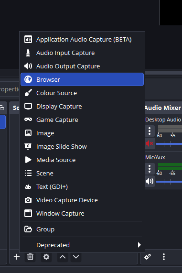Select Window Capture source
The width and height of the screenshot is (182, 273).
tap(82, 214)
